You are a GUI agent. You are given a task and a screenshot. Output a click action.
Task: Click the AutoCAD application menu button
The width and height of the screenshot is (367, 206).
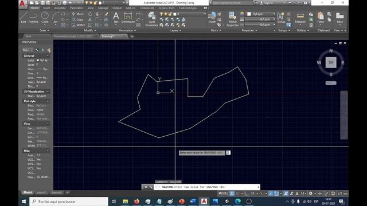(23, 4)
